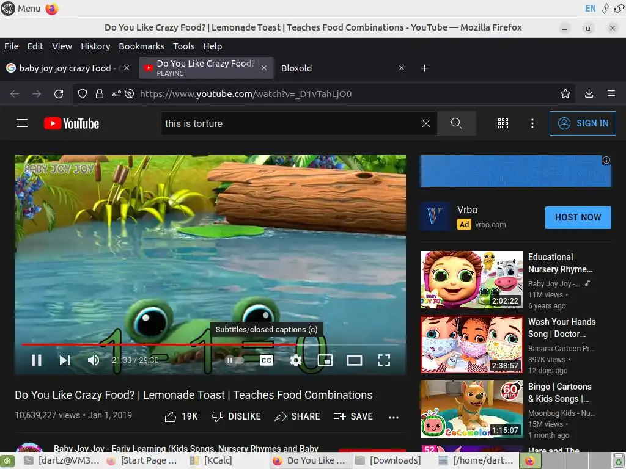Open the trash icon in taskbar

617,460
